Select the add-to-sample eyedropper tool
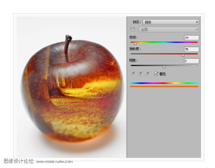215x168 pixels. [140, 74]
